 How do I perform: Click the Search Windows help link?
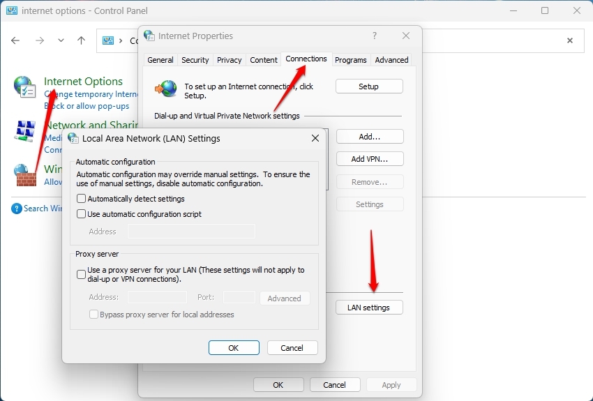[43, 209]
